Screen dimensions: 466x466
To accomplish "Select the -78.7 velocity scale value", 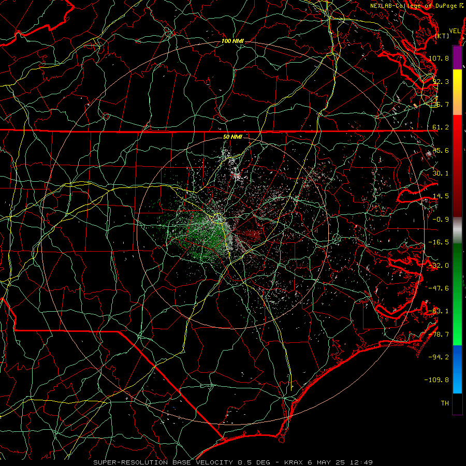I will (439, 334).
